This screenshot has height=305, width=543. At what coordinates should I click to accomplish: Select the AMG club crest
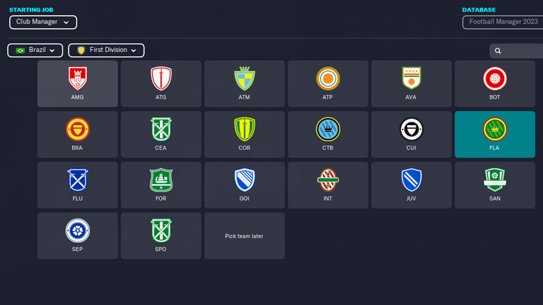pos(78,78)
